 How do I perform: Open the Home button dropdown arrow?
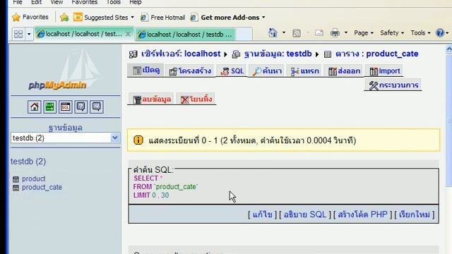[x=284, y=32]
